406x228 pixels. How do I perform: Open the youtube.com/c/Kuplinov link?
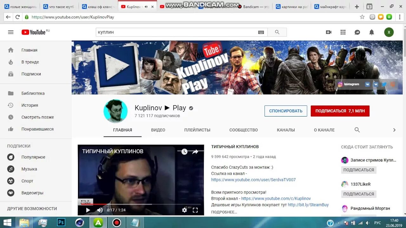tap(276, 199)
